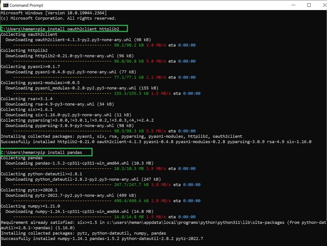Image resolution: width=327 pixels, height=246 pixels.
Task: Minimize the Command Prompt window
Action: click(293, 5)
